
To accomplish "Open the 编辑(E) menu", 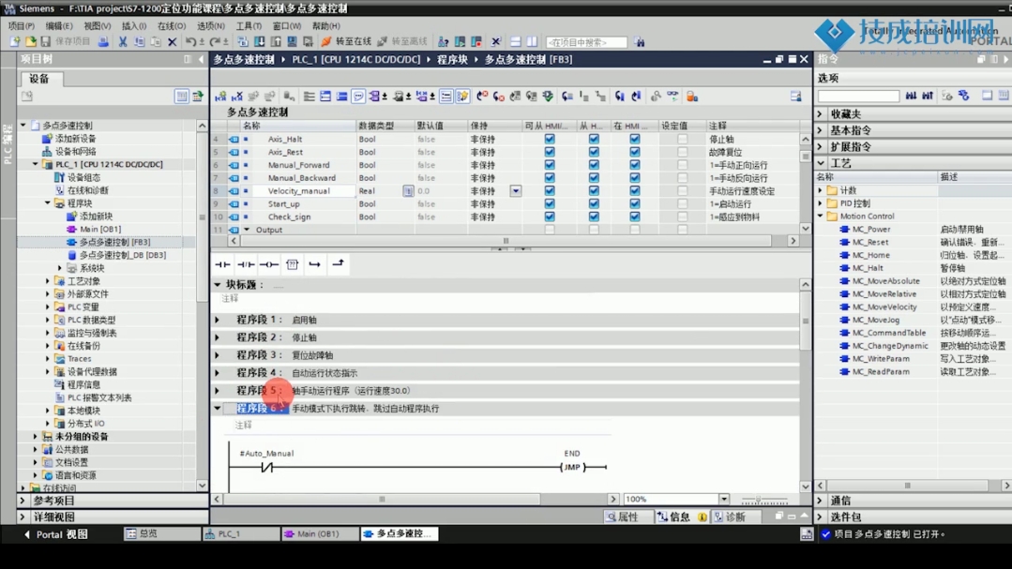I will coord(59,26).
